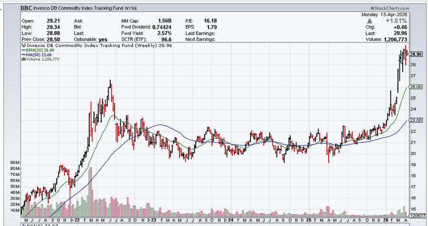Click the 'Last Earnings:' label
This screenshot has height=226, width=428.
coord(200,33)
